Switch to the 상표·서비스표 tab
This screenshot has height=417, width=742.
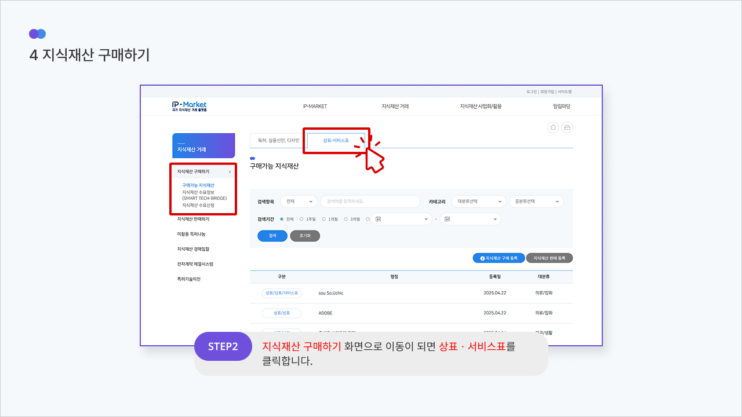(336, 140)
